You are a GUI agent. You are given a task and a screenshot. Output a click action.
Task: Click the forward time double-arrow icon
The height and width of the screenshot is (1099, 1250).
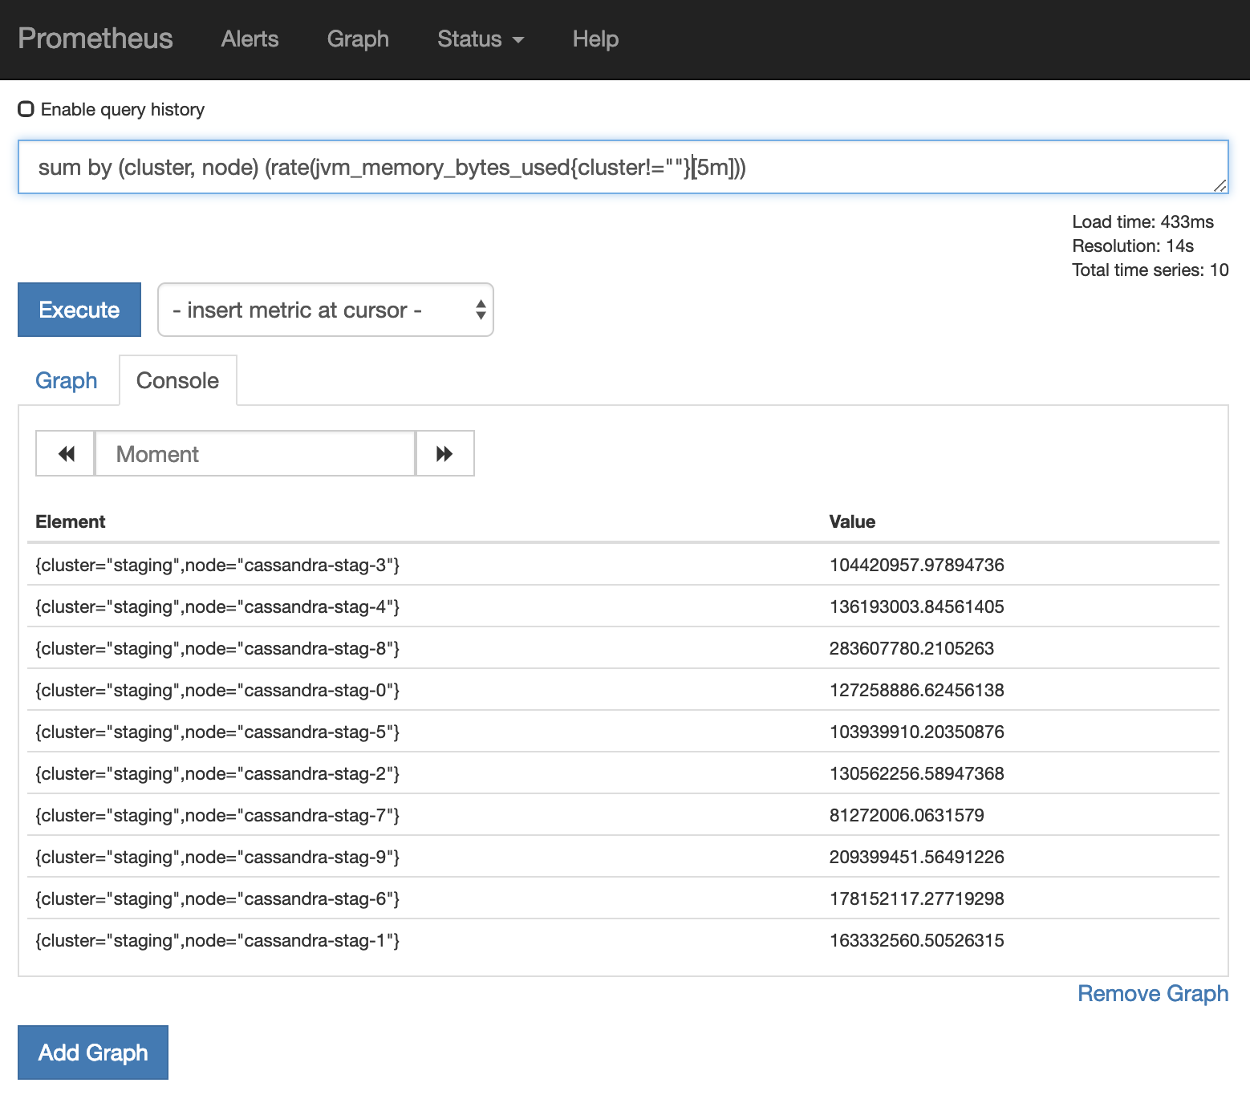click(444, 454)
